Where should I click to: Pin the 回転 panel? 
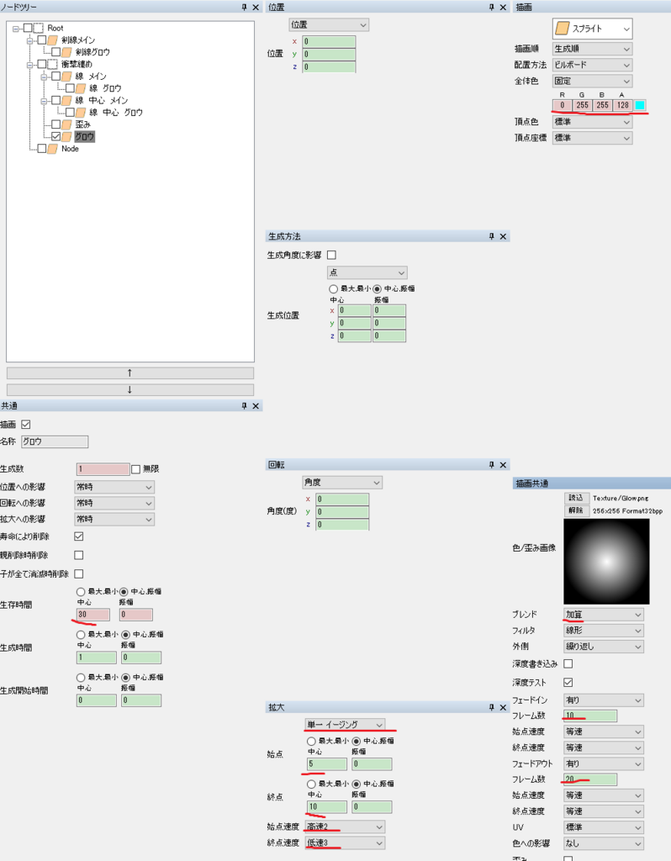tap(492, 464)
